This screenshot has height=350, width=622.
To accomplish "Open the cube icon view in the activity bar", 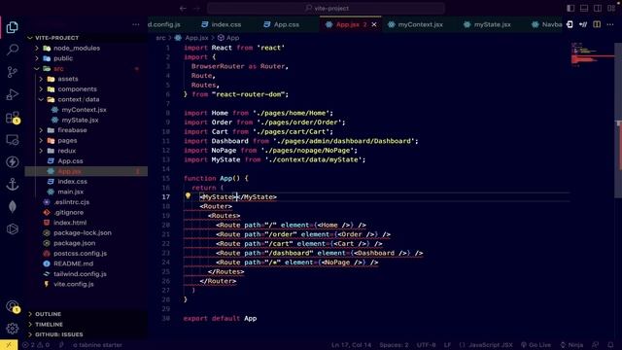I will pos(13,229).
